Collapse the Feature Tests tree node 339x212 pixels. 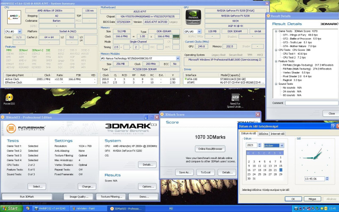[x=276, y=61]
